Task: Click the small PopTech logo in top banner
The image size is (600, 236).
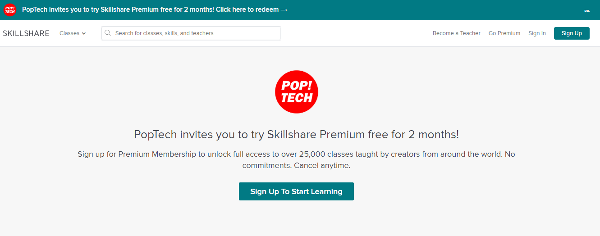Action: point(9,10)
